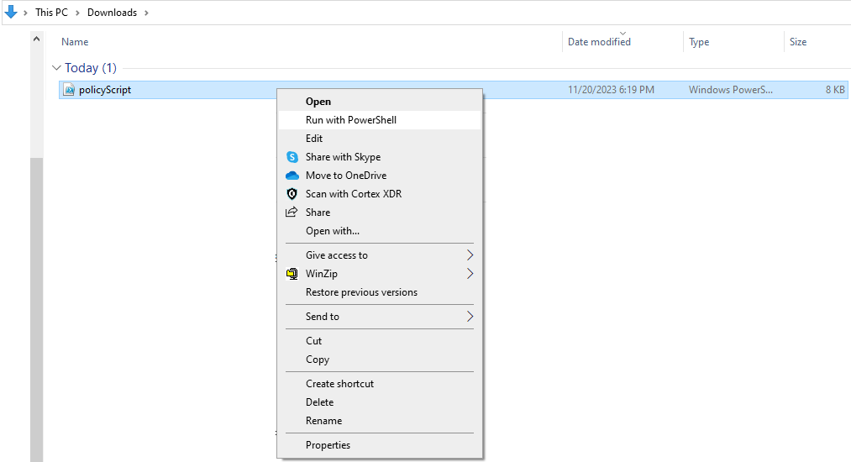Click the Size column header
Viewport: 851px width, 462px height.
coord(797,42)
